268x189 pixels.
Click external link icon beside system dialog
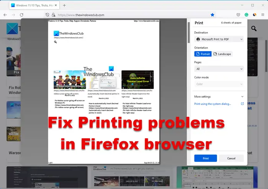(242, 103)
